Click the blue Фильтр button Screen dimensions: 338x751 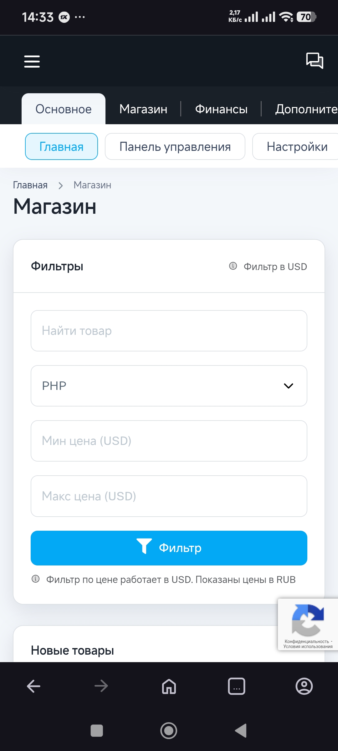169,548
